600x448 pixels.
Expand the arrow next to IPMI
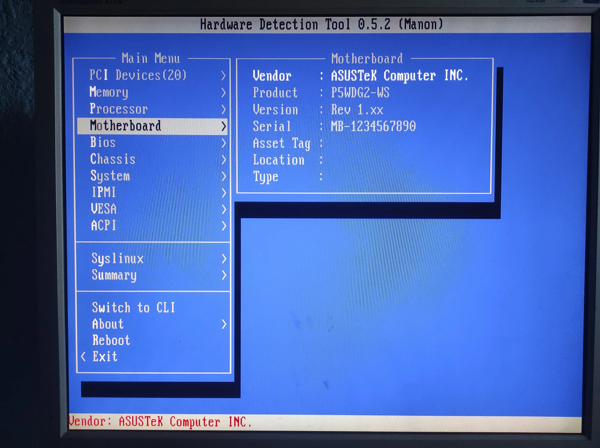(224, 193)
